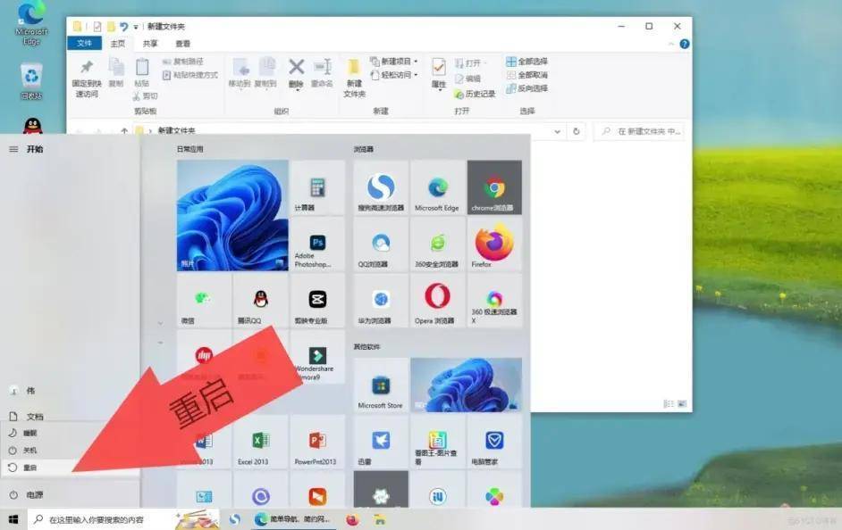This screenshot has height=530, width=842.
Task: Open the 计算器 (Calculator) tile
Action: 317,189
